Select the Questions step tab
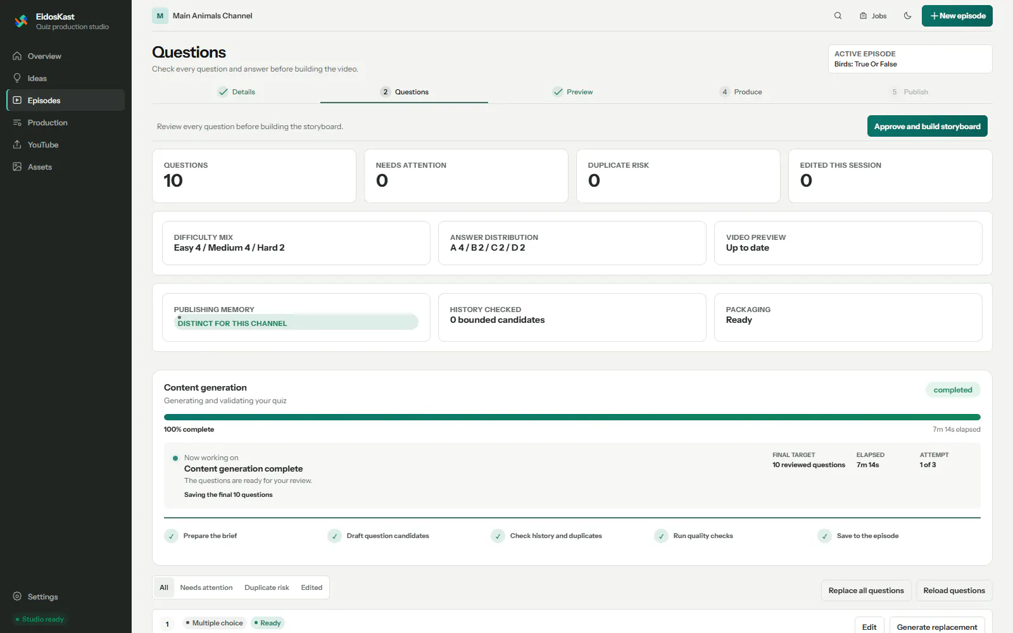 [404, 92]
